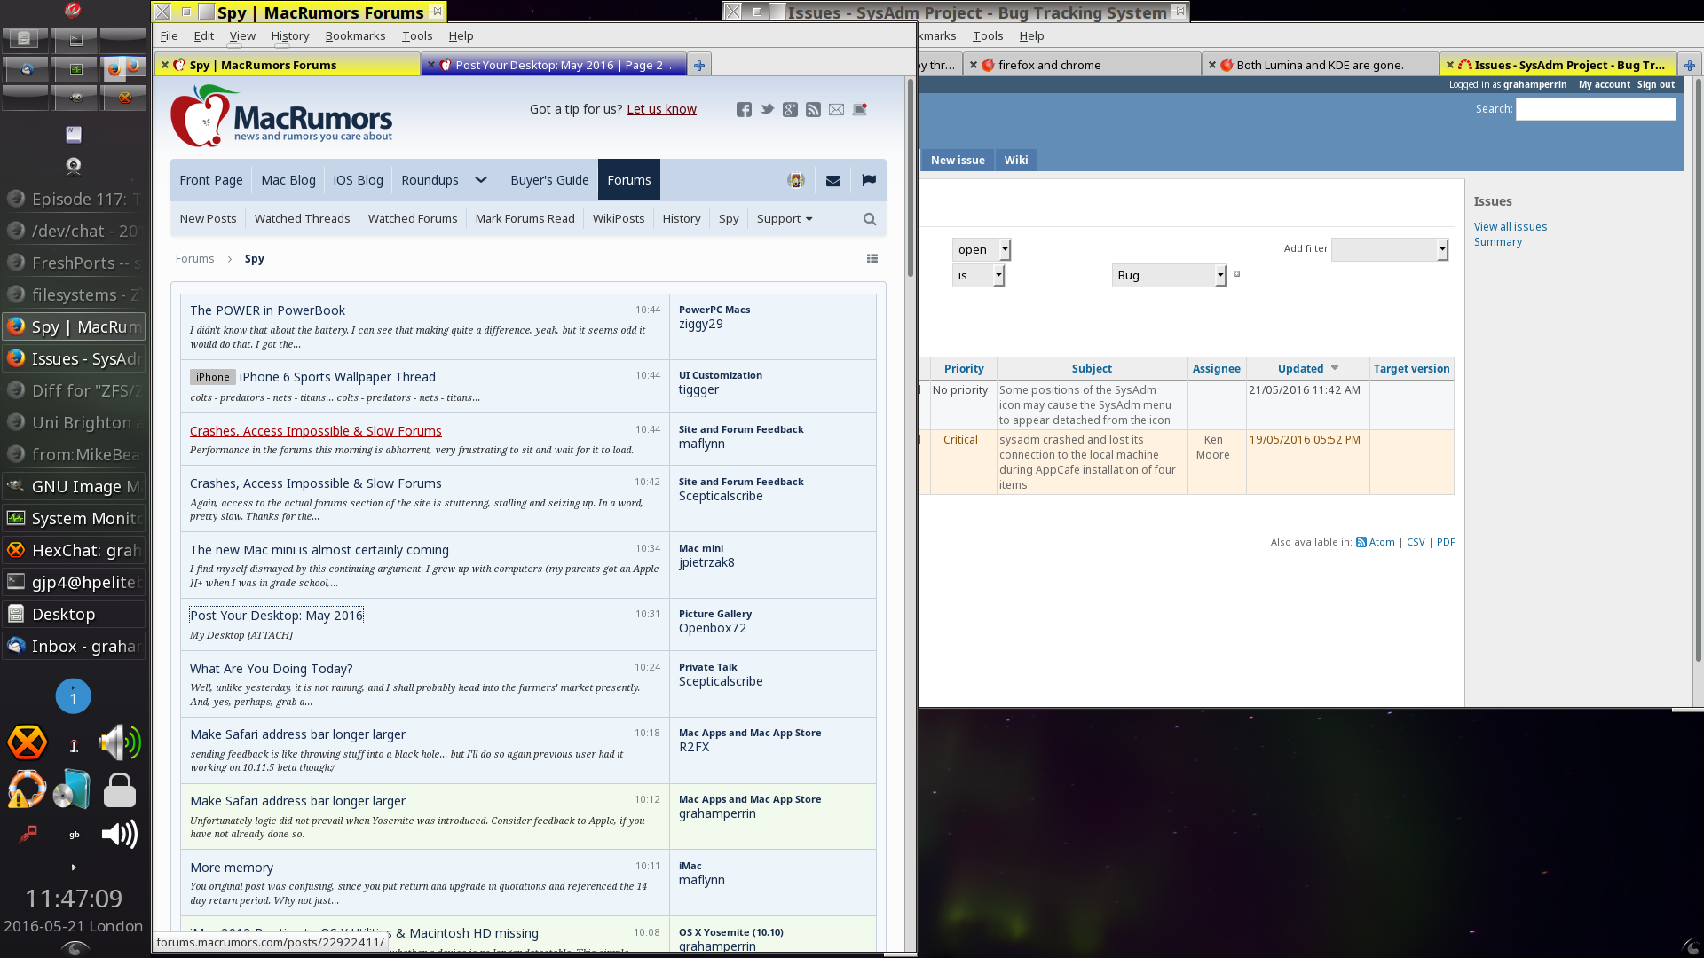
Task: Click the newsletter envelope icon in header
Action: click(836, 109)
